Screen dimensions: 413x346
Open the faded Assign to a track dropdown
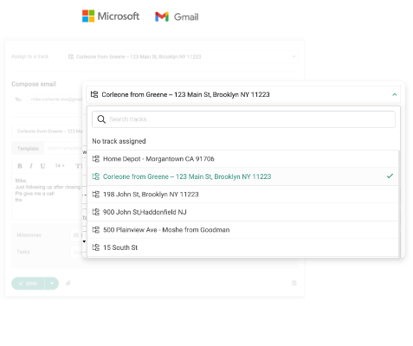tap(182, 56)
